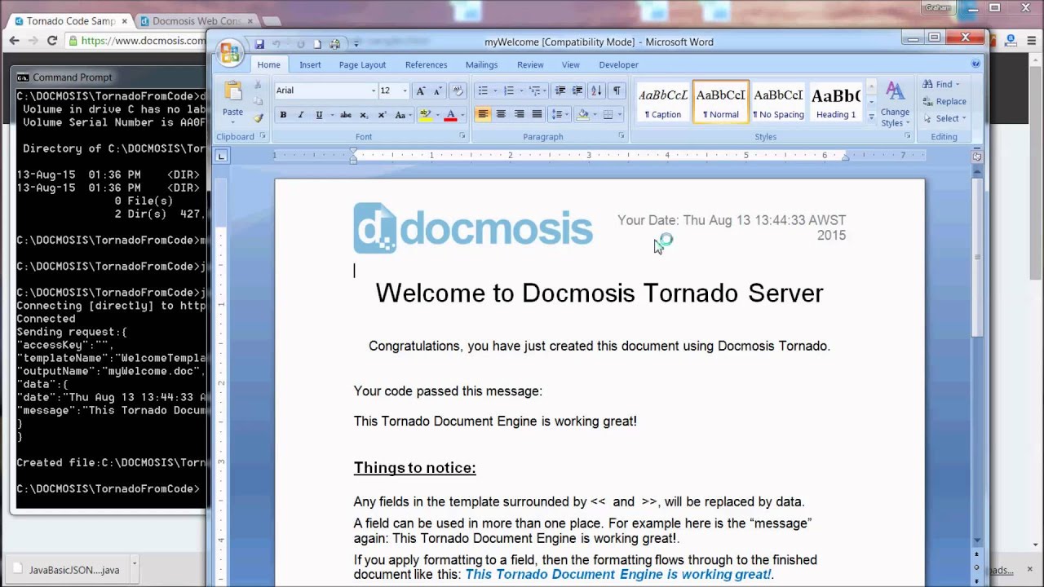
Task: Open the References ribbon tab
Action: [426, 64]
